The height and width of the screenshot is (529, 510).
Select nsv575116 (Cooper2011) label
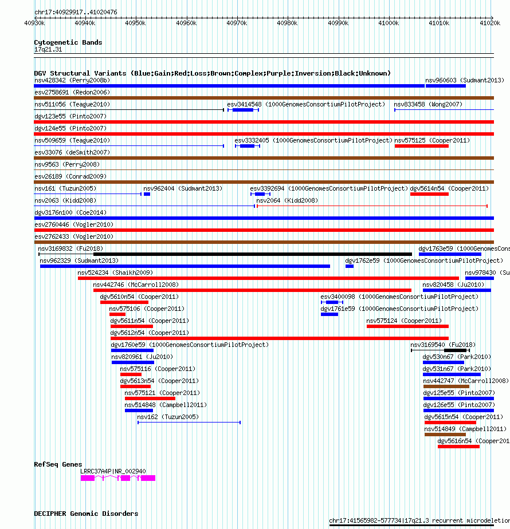coord(158,369)
